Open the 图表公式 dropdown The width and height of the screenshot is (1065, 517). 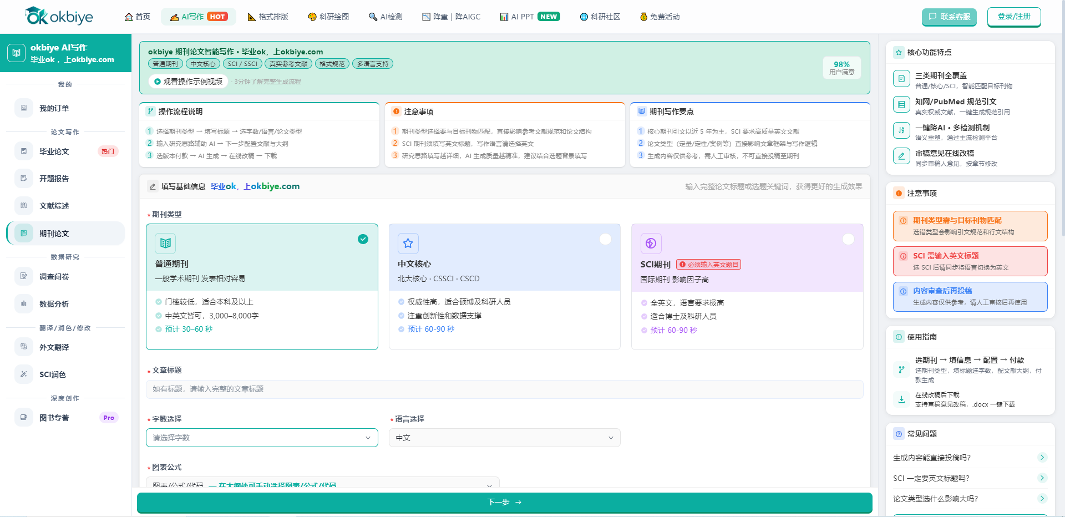(322, 482)
